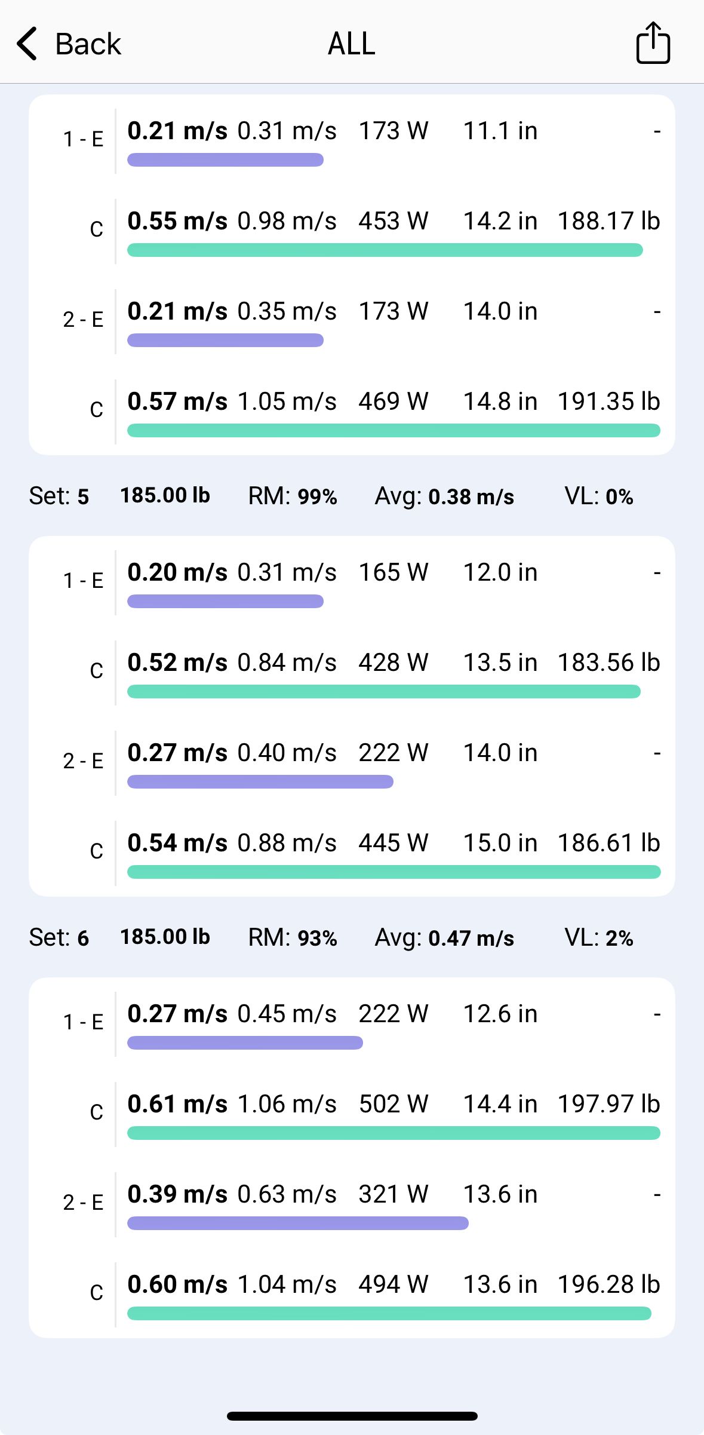Tap Set 5 RM 99% value

coord(317,496)
